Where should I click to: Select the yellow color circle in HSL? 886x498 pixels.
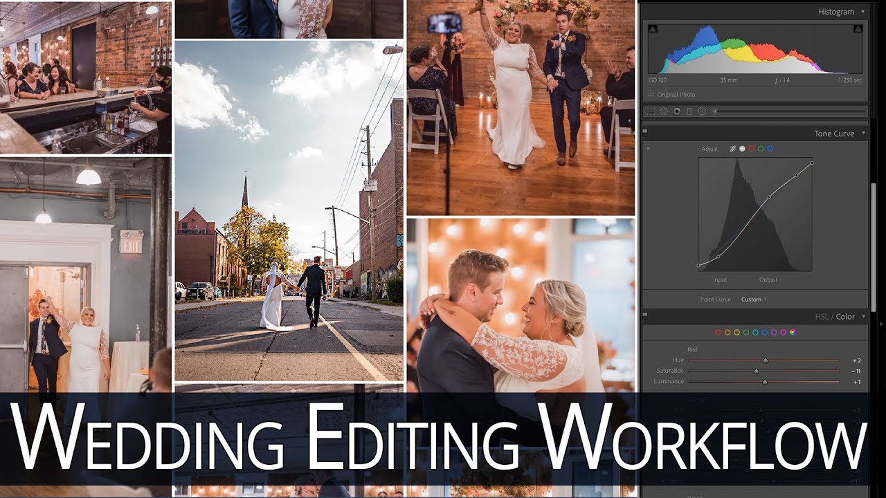tap(736, 333)
